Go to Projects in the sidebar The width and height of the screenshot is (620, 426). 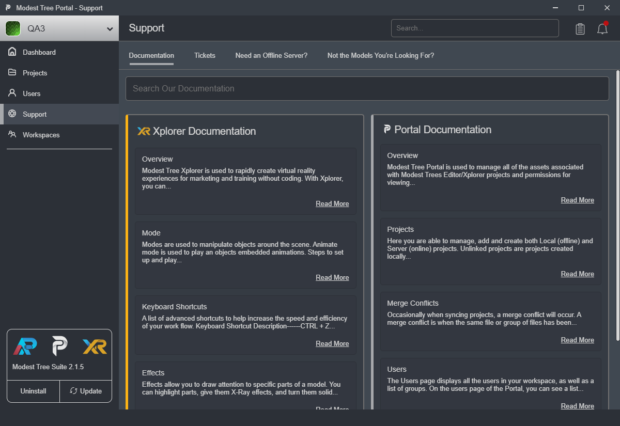click(x=59, y=73)
